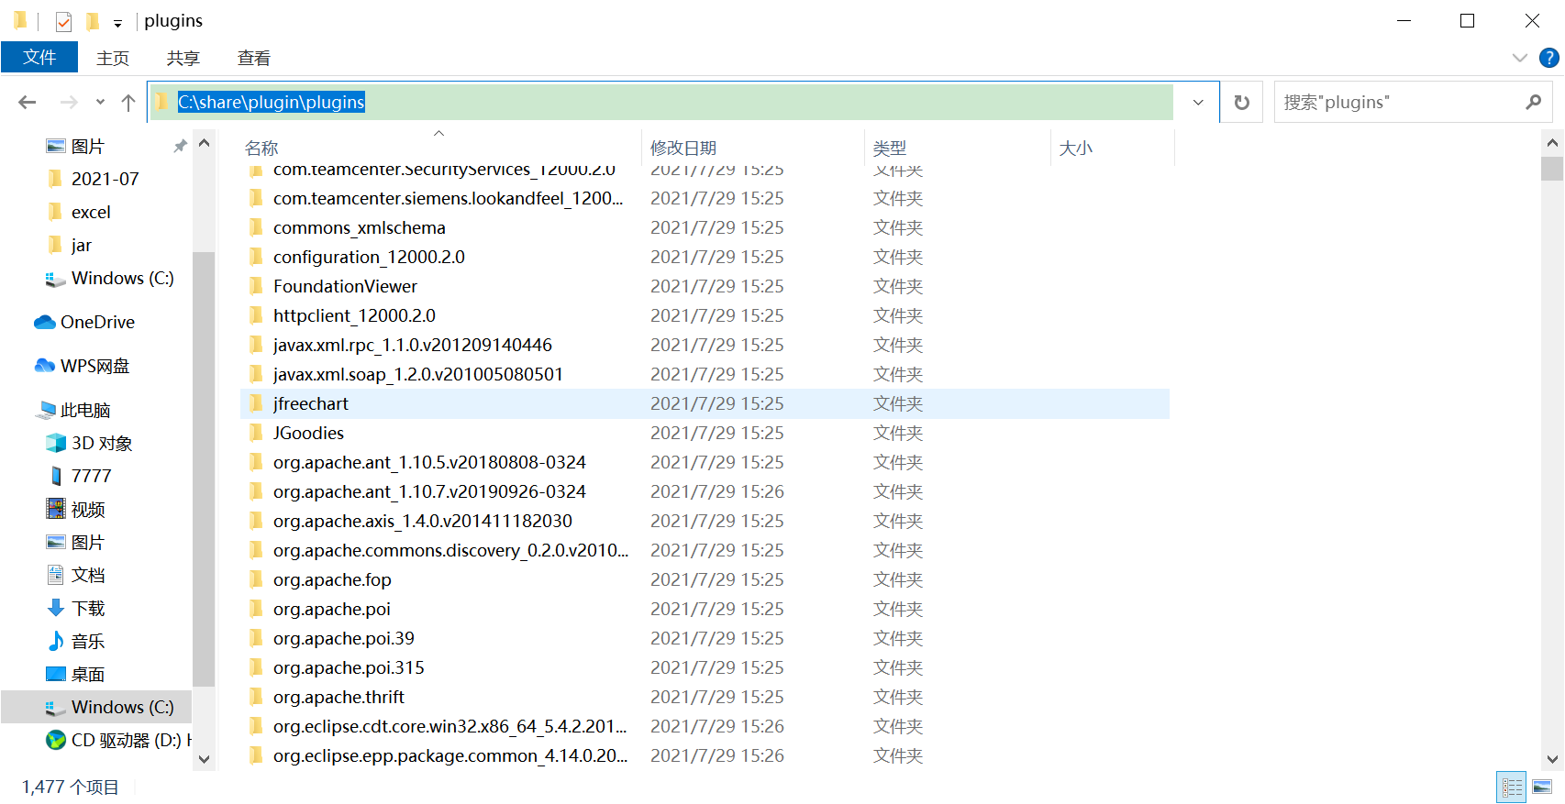Image resolution: width=1565 pixels, height=804 pixels.
Task: Click navigation pane scrollbar up arrow
Action: pos(205,143)
